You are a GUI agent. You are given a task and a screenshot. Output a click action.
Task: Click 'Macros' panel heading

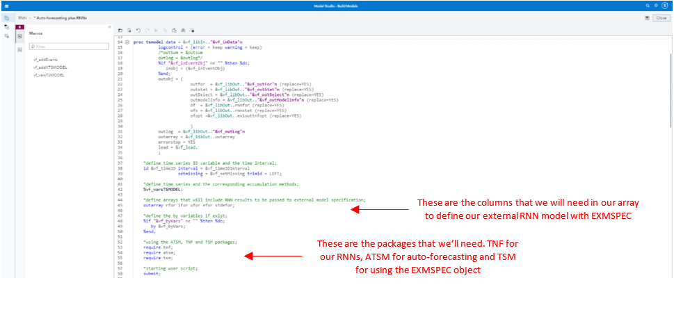[35, 33]
